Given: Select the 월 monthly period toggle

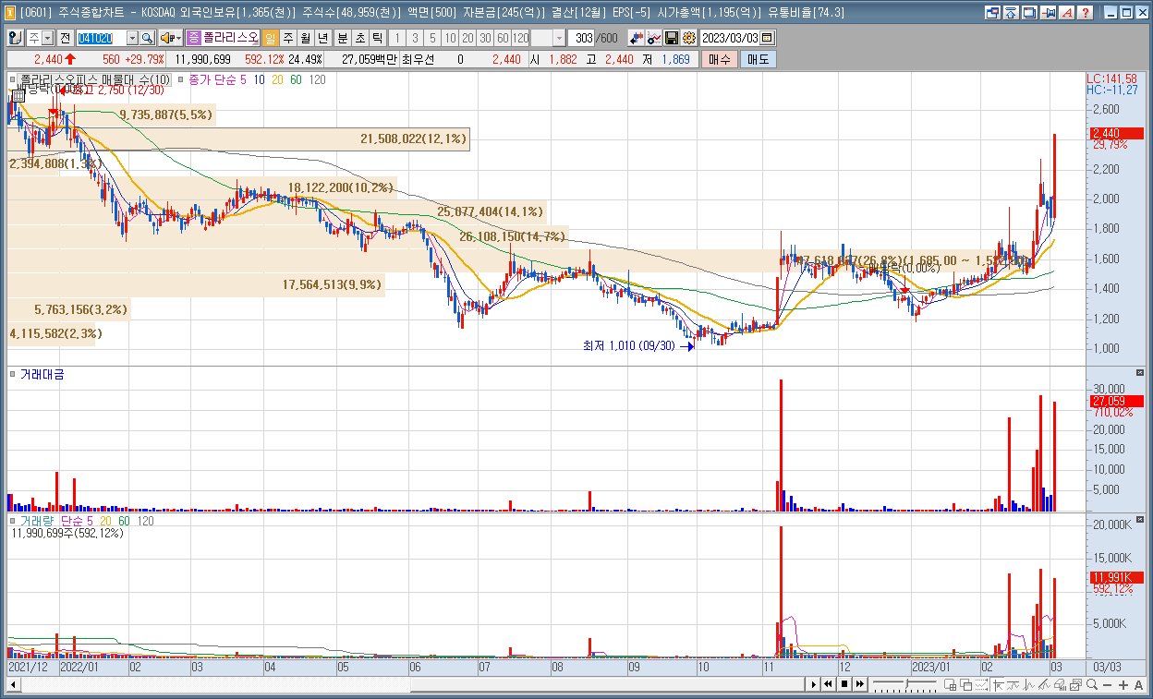Looking at the screenshot, I should pyautogui.click(x=305, y=38).
